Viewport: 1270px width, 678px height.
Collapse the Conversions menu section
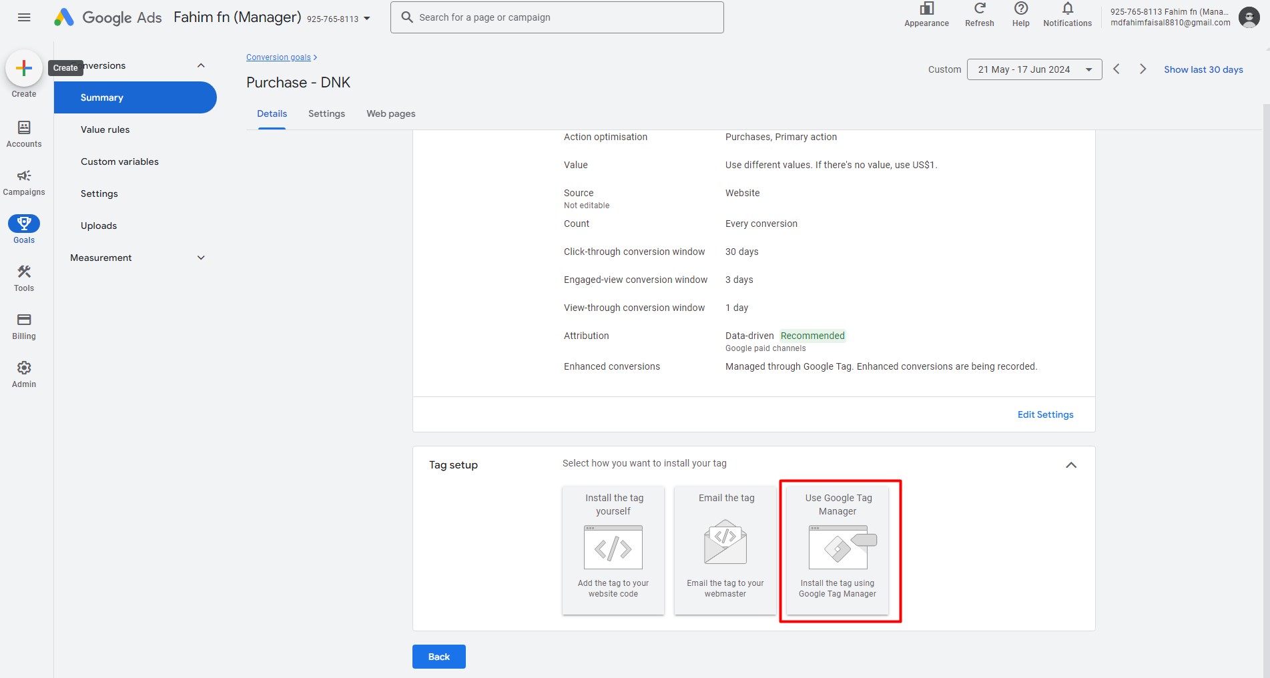pos(201,65)
